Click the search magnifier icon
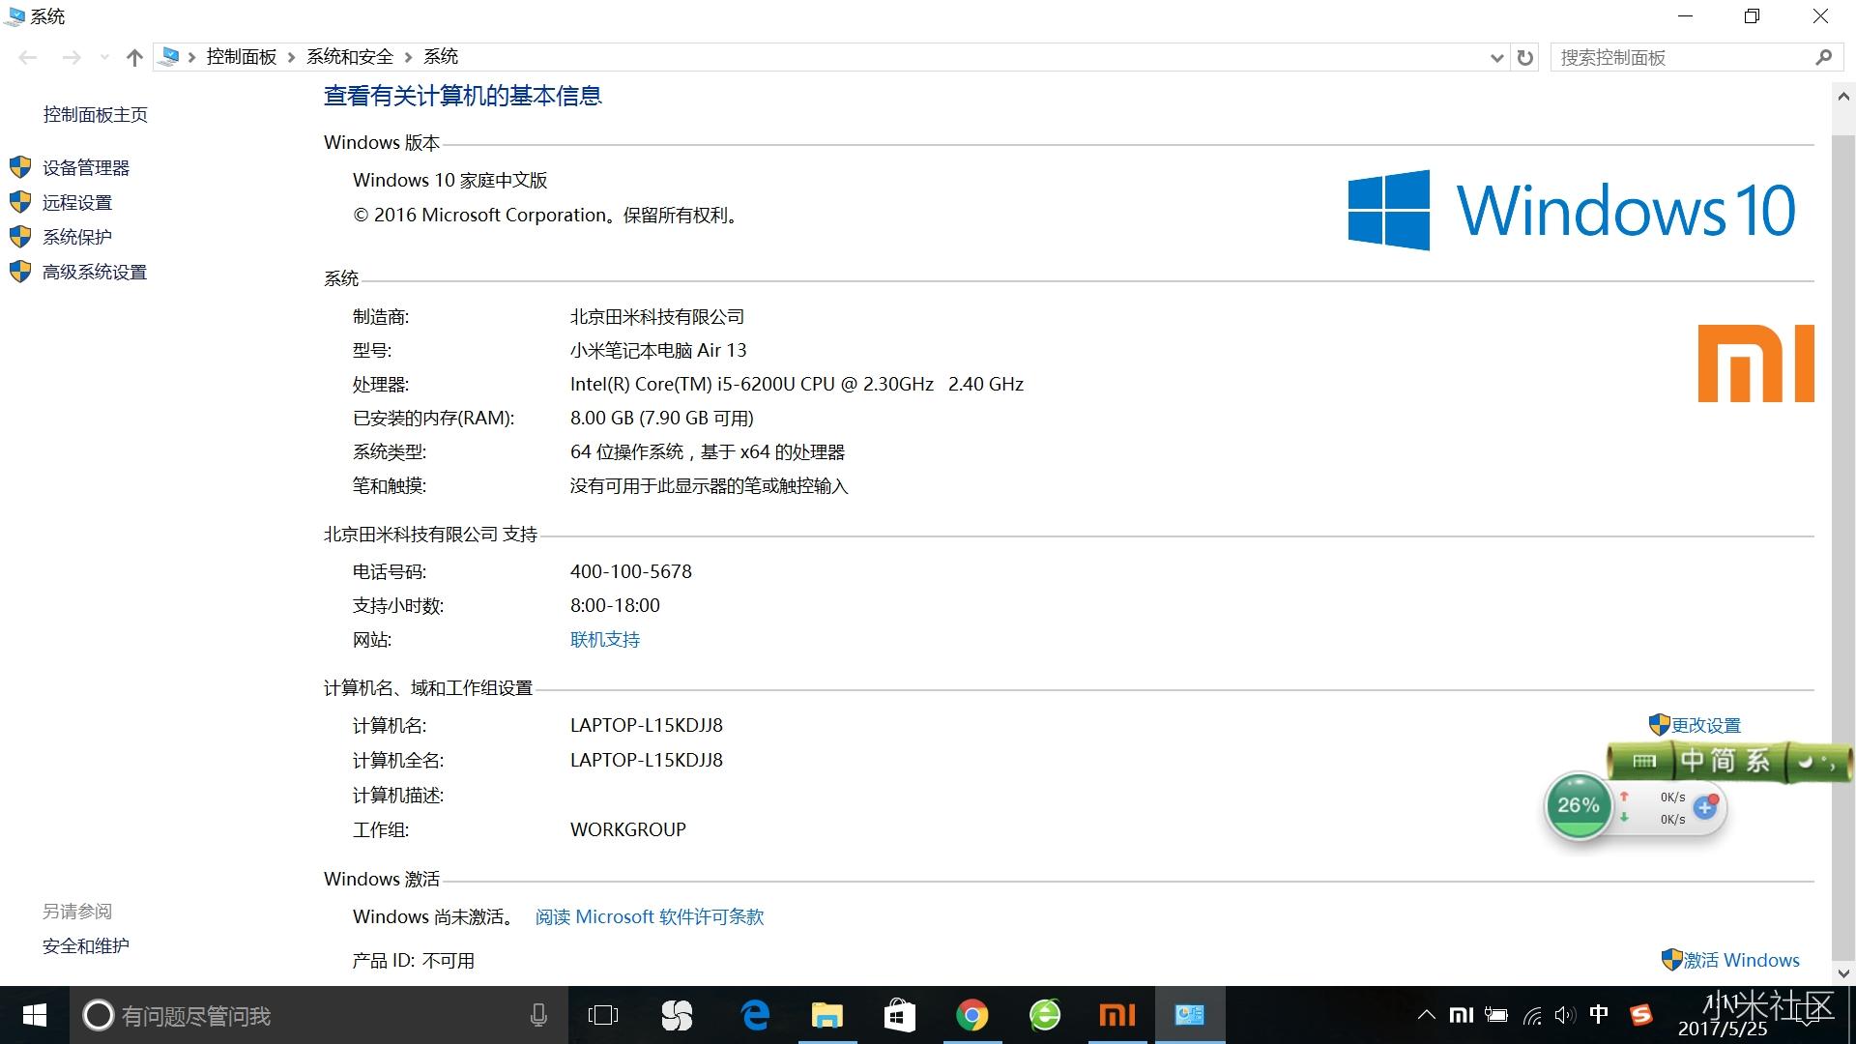The width and height of the screenshot is (1856, 1044). pyautogui.click(x=1823, y=57)
